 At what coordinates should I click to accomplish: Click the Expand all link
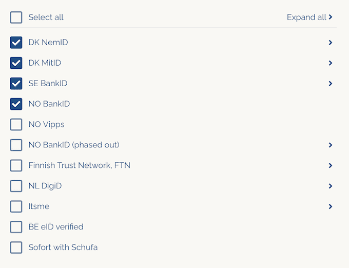click(x=309, y=17)
